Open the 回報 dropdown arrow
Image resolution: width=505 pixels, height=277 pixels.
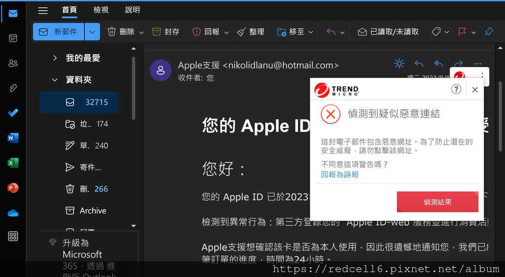click(226, 32)
